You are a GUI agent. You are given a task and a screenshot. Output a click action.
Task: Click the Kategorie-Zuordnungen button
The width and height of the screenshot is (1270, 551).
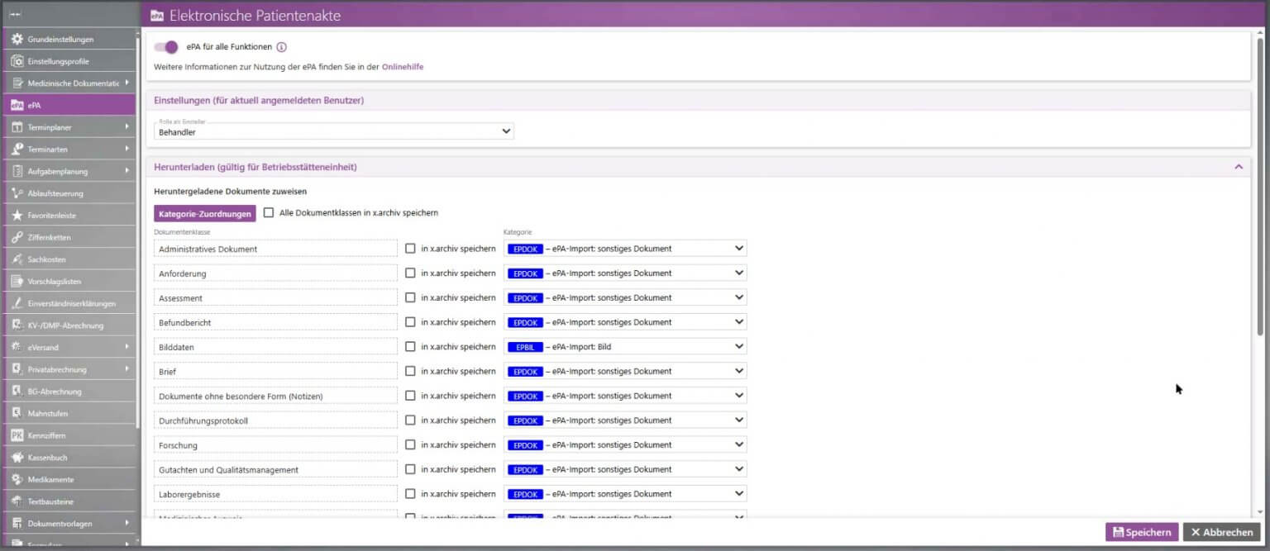(204, 213)
